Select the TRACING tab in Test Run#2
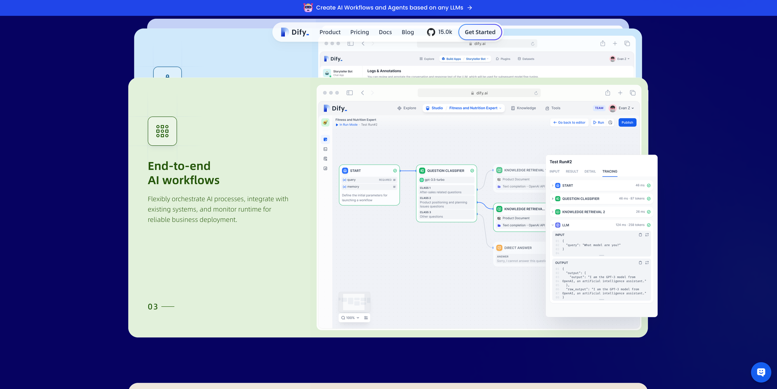The width and height of the screenshot is (777, 389). pos(610,171)
